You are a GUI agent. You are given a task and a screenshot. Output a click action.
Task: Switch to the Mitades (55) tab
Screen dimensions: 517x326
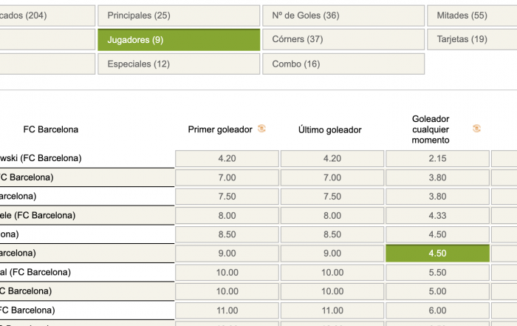(x=471, y=16)
